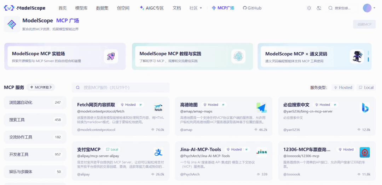Click the header search input field
This screenshot has height=185, width=382.
click(342, 8)
